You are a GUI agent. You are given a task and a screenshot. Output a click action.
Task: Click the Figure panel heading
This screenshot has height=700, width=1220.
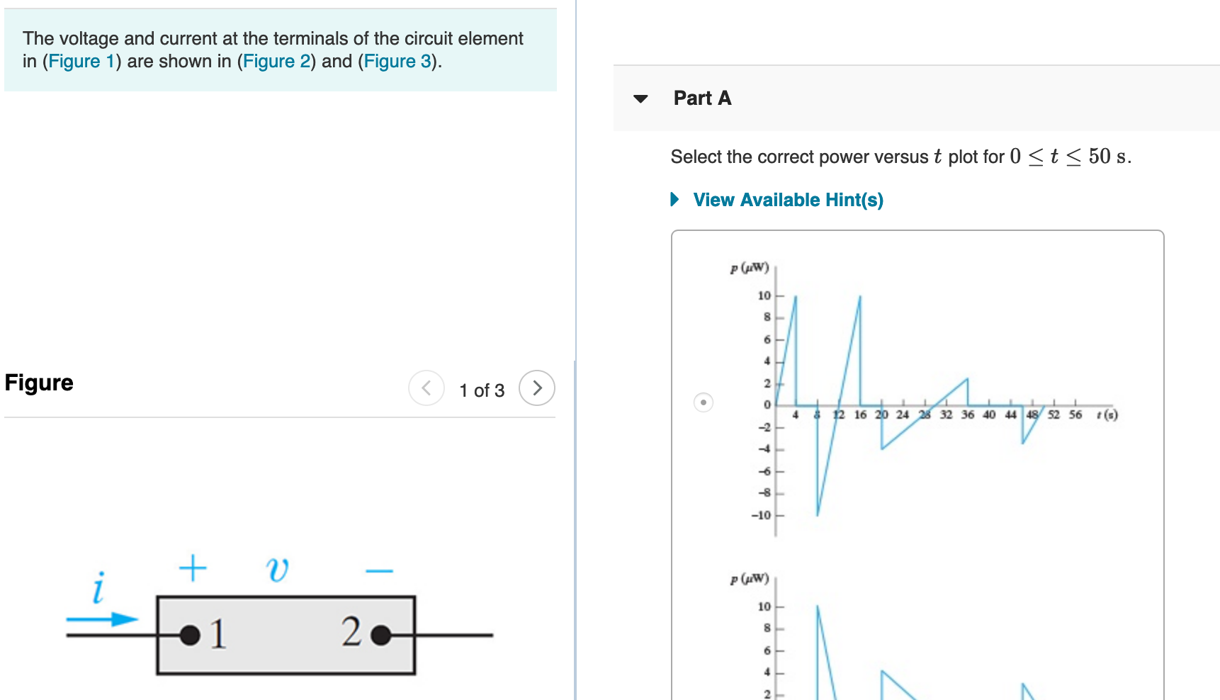39,383
